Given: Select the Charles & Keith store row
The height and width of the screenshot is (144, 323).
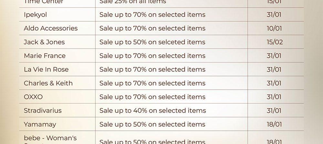Looking at the screenshot, I should (x=48, y=83).
